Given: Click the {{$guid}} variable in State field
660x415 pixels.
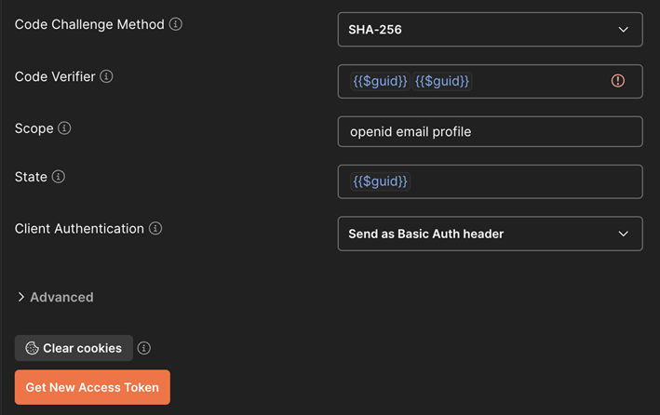Looking at the screenshot, I should [x=380, y=181].
